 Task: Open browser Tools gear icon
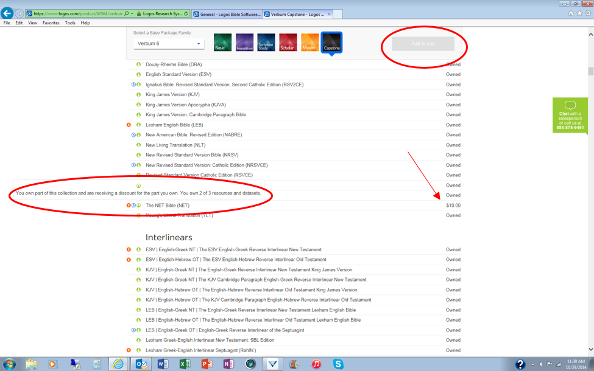click(589, 13)
